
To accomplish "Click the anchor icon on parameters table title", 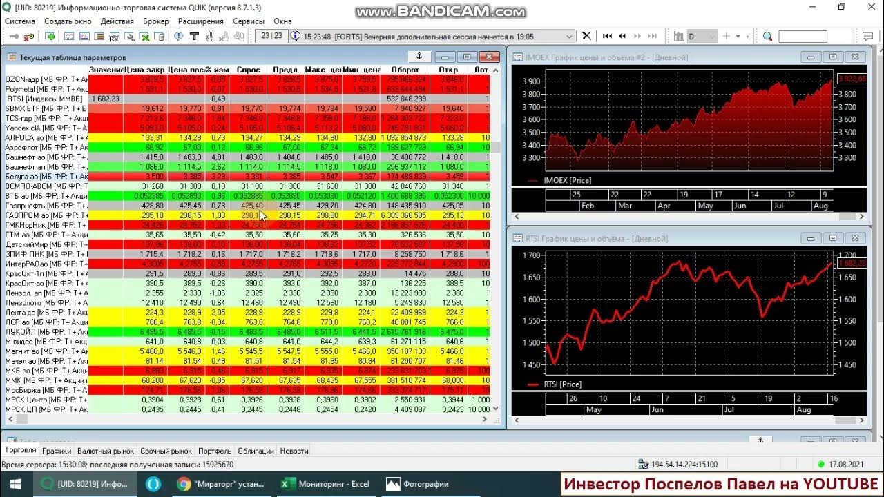I will [x=418, y=57].
